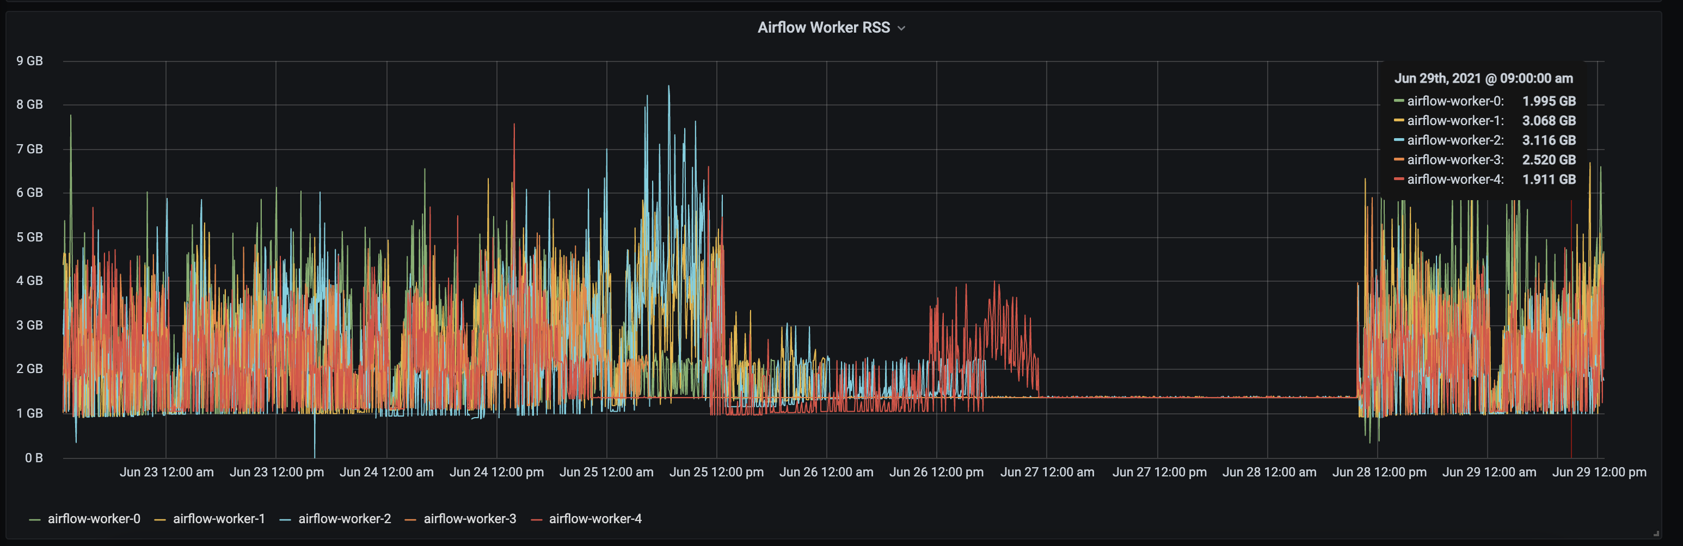Click the 8 GB y-axis label

(29, 104)
